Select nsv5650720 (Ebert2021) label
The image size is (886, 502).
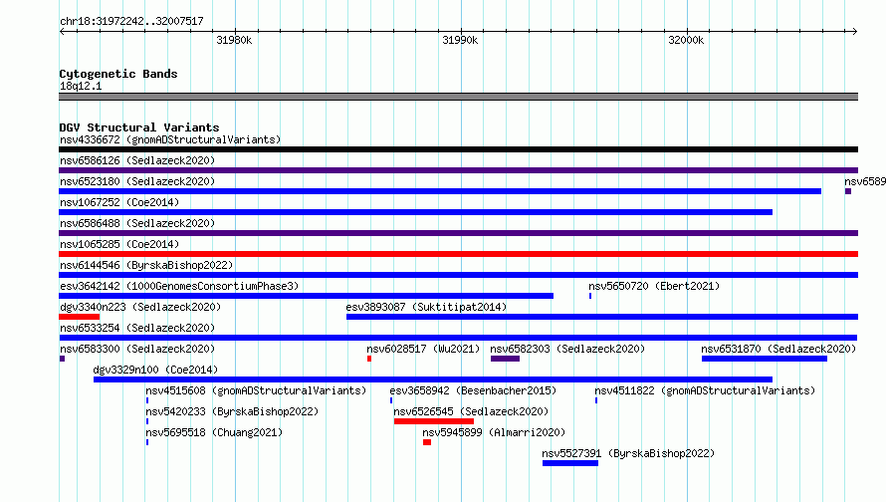[654, 286]
